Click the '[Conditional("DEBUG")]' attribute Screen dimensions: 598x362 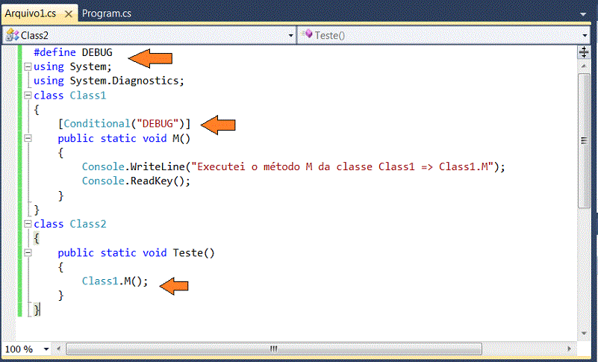pos(124,124)
